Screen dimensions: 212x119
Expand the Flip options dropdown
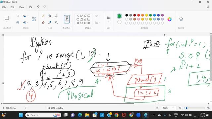(28, 22)
